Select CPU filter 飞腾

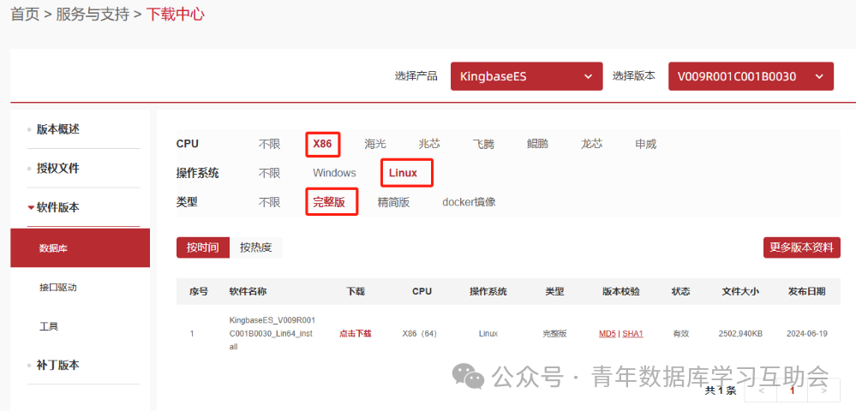pos(483,144)
